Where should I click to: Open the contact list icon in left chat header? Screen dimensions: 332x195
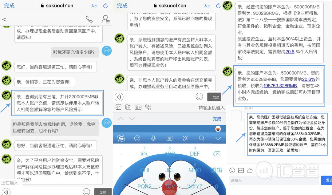(105, 19)
